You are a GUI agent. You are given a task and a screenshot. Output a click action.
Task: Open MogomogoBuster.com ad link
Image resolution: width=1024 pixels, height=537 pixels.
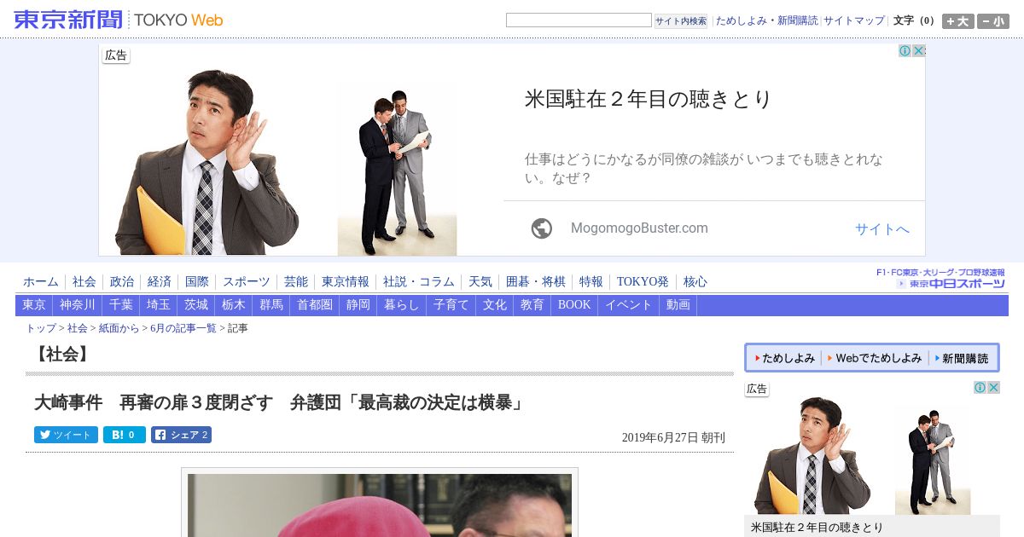coord(639,228)
